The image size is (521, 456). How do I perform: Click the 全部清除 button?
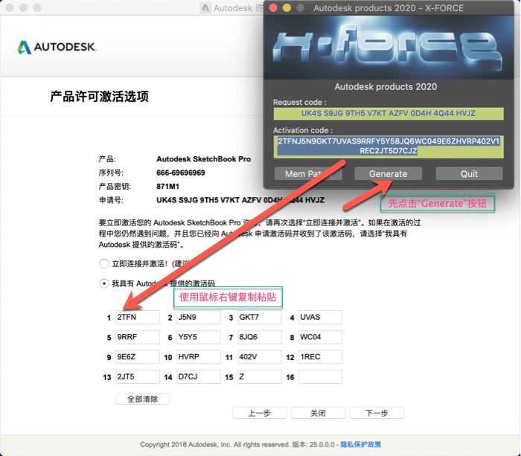tap(143, 399)
